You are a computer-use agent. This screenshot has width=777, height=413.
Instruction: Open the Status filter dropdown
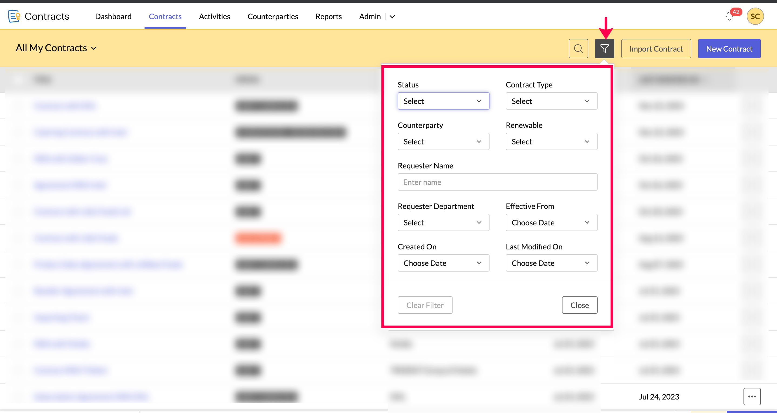coord(443,101)
